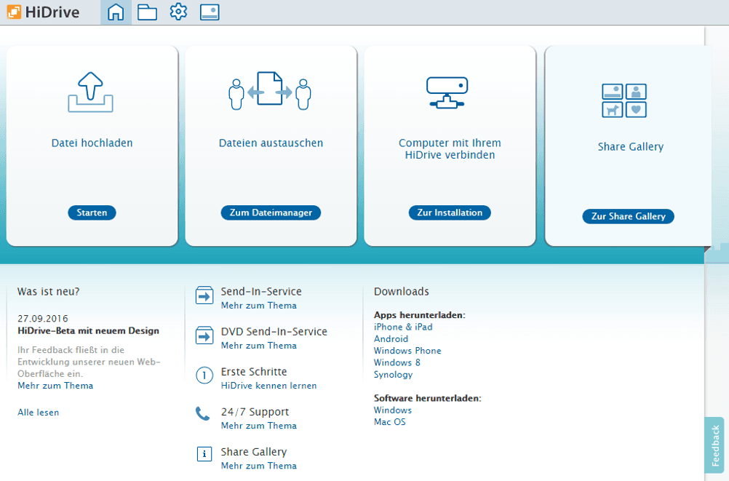Click the upload arrow icon
The height and width of the screenshot is (481, 729).
(91, 92)
